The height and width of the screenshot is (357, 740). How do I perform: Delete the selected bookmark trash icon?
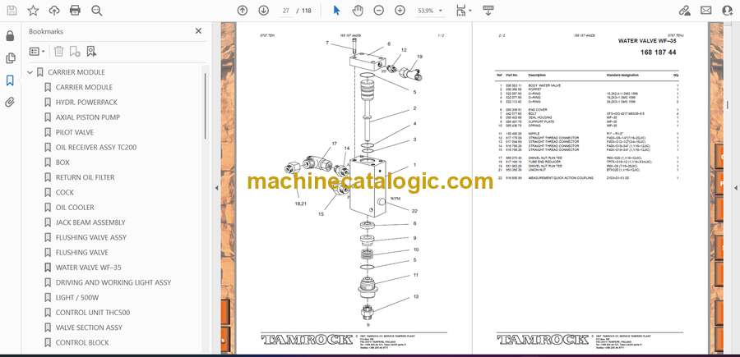click(58, 52)
